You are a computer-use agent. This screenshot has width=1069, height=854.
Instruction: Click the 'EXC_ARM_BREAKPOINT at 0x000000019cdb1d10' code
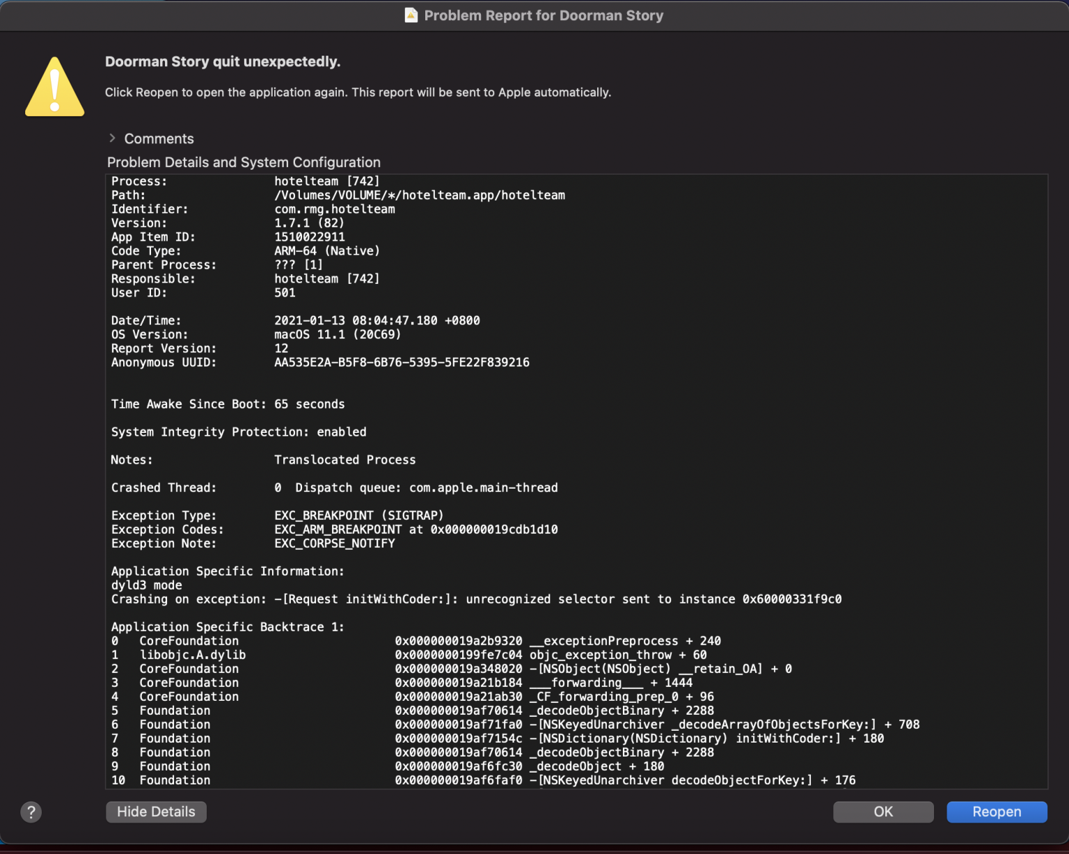tap(415, 530)
